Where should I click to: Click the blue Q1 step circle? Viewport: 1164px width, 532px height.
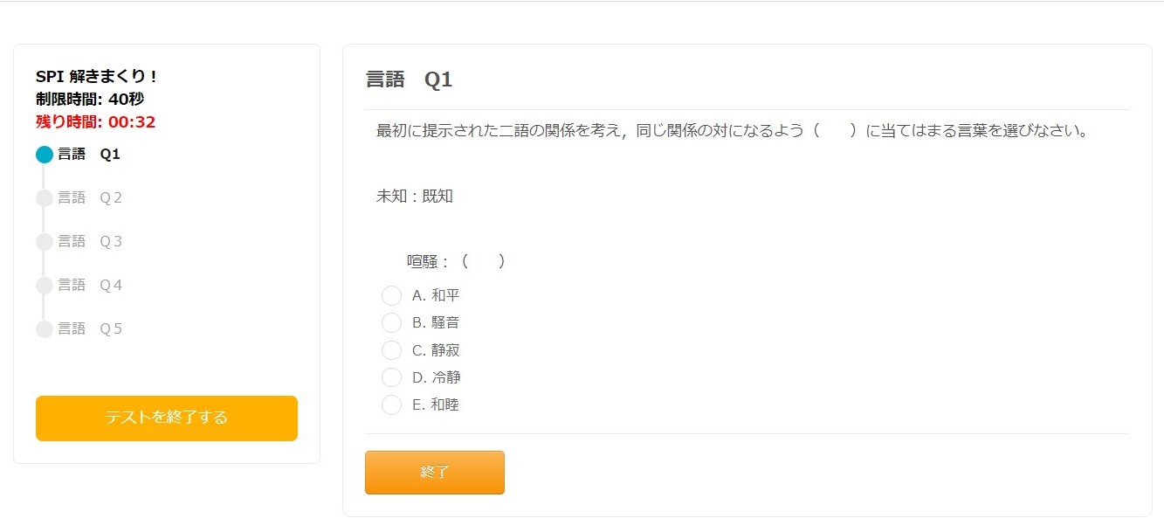[x=45, y=155]
